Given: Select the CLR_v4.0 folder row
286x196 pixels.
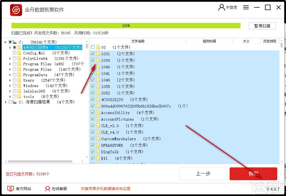Looking at the screenshot, I should pos(184,132).
